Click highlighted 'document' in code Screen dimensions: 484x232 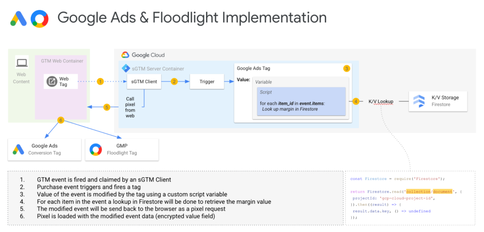(x=442, y=191)
